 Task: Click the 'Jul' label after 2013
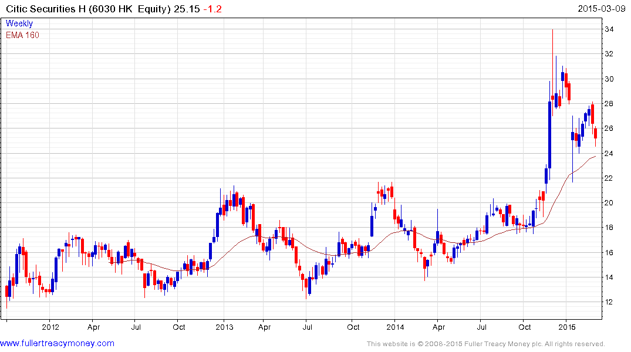point(308,327)
